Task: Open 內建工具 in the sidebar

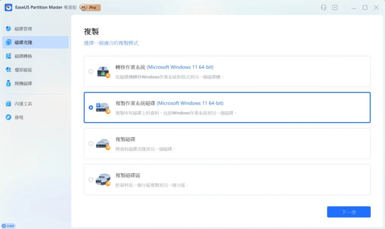Action: pyautogui.click(x=36, y=103)
